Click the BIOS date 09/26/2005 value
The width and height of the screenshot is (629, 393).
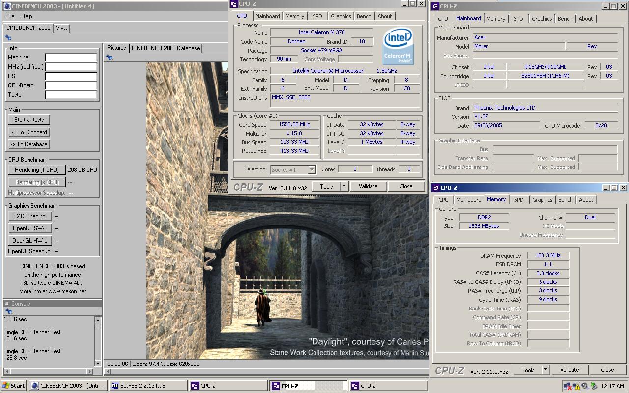point(506,126)
